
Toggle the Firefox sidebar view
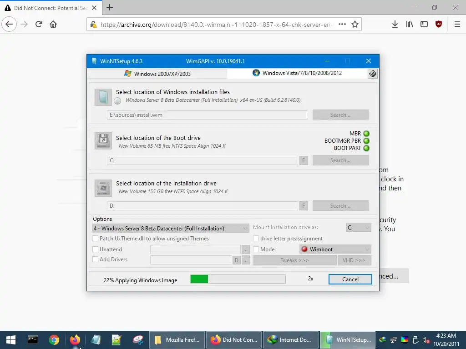(x=424, y=25)
